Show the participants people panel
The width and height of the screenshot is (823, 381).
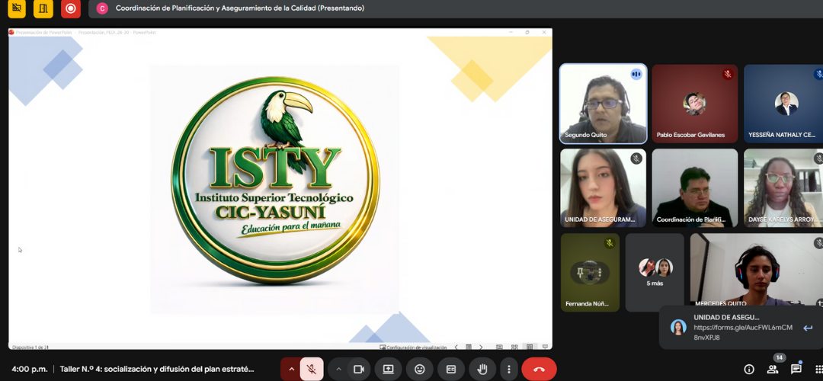[x=773, y=369]
